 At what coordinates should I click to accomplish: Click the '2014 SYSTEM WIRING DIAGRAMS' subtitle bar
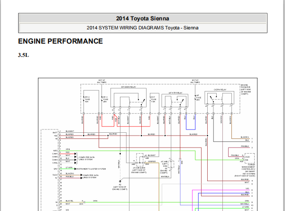click(143, 28)
